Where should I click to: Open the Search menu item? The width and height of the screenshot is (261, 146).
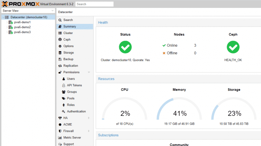pyautogui.click(x=75, y=20)
